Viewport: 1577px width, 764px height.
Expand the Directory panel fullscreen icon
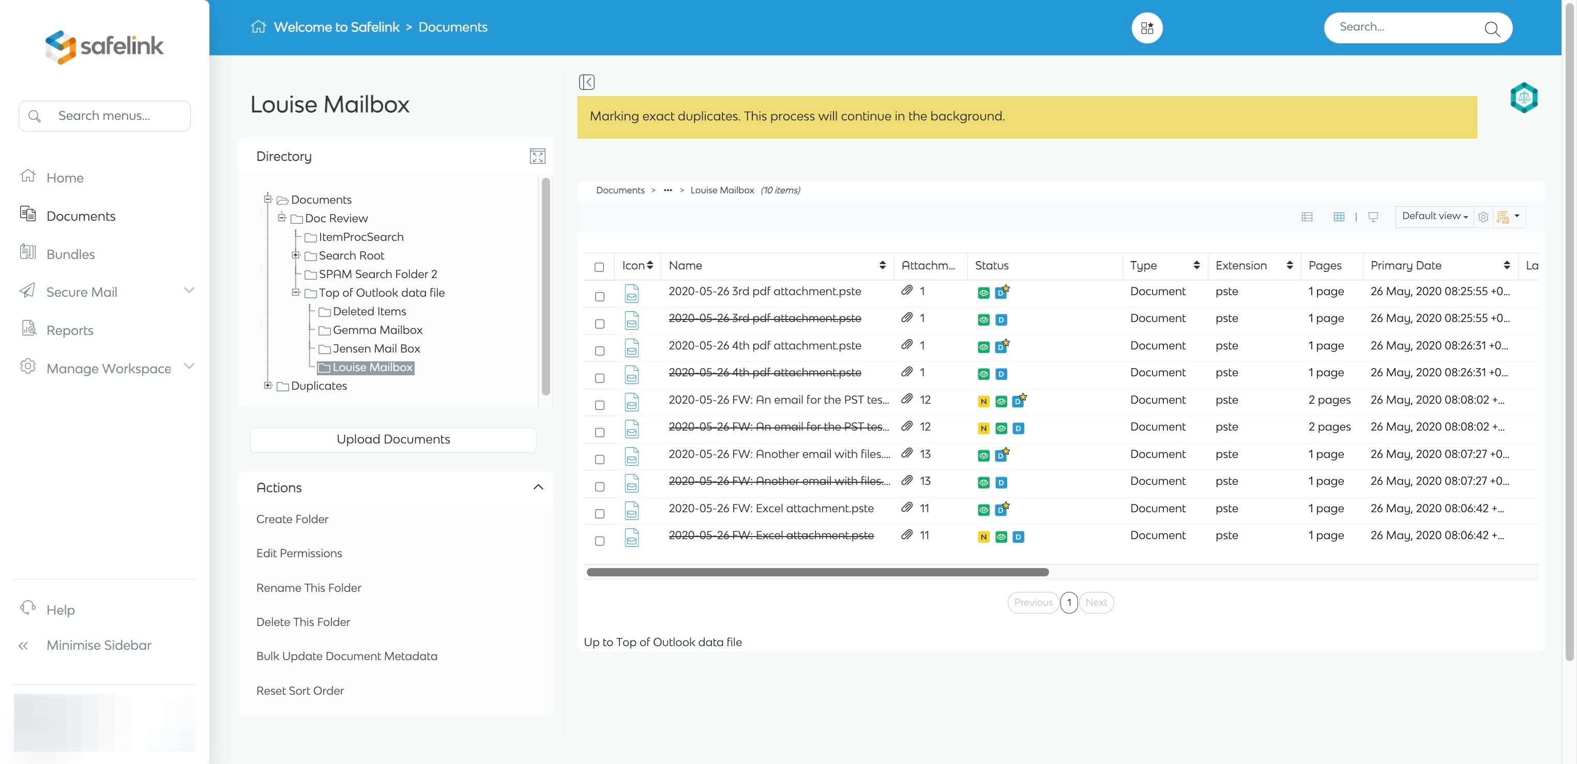[538, 156]
